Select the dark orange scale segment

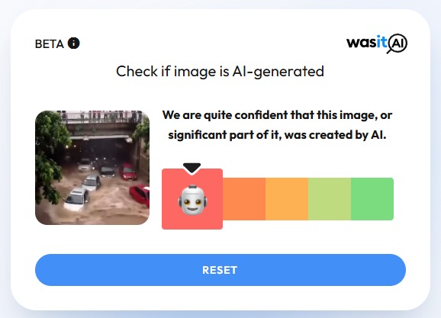pyautogui.click(x=244, y=199)
